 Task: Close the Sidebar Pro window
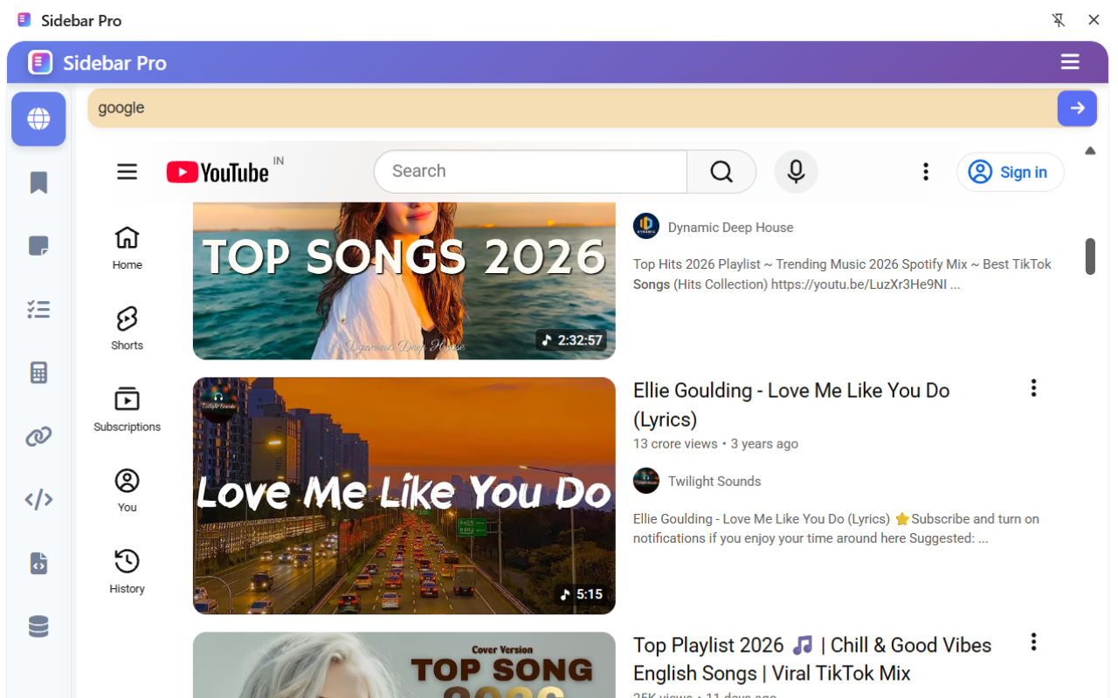tap(1094, 20)
